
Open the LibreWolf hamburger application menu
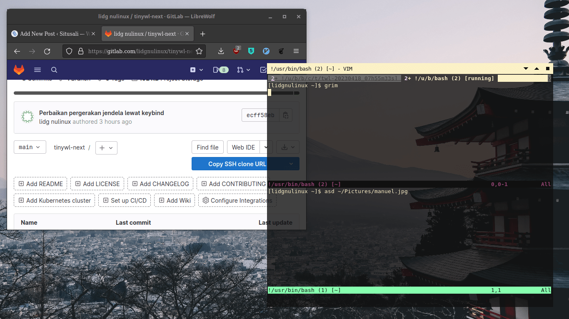tap(296, 51)
